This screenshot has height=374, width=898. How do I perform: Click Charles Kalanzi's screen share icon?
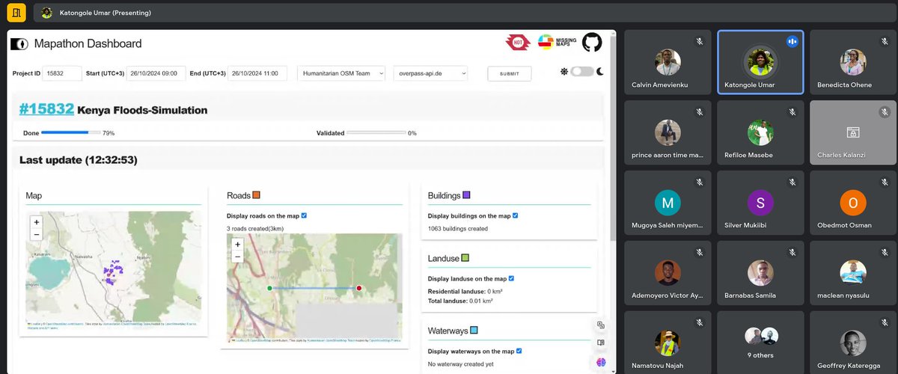coord(852,132)
